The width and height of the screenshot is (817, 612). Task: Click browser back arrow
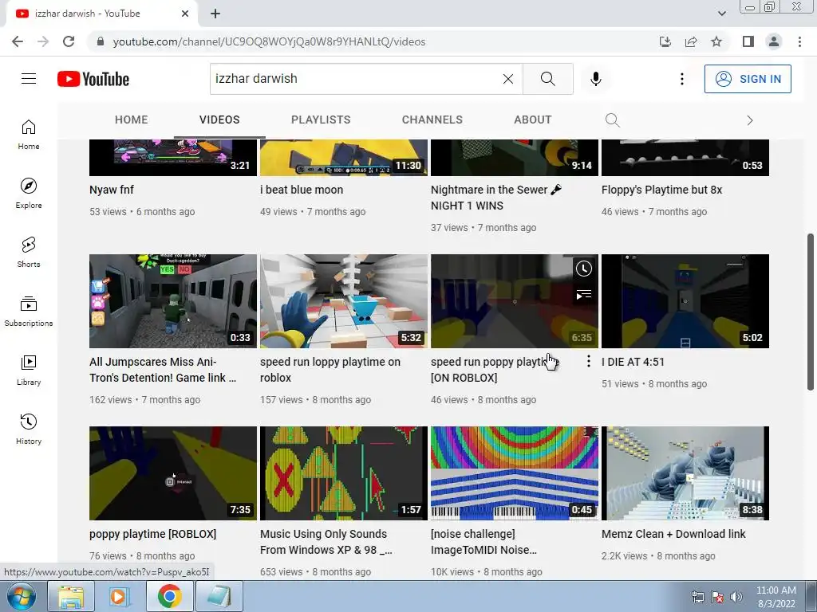click(x=18, y=41)
